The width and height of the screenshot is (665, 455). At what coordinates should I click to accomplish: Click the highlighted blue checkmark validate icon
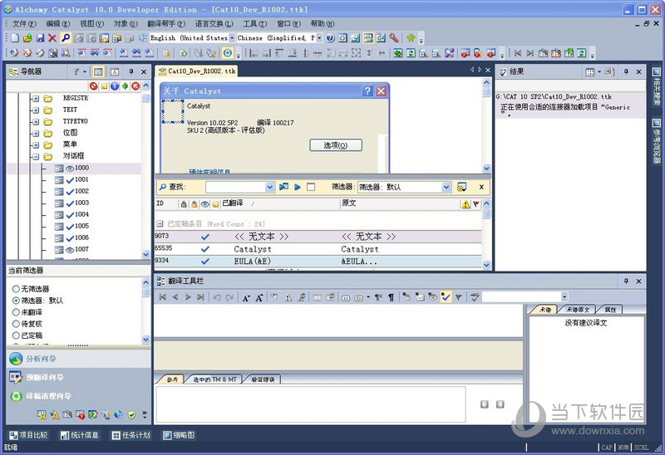(446, 297)
